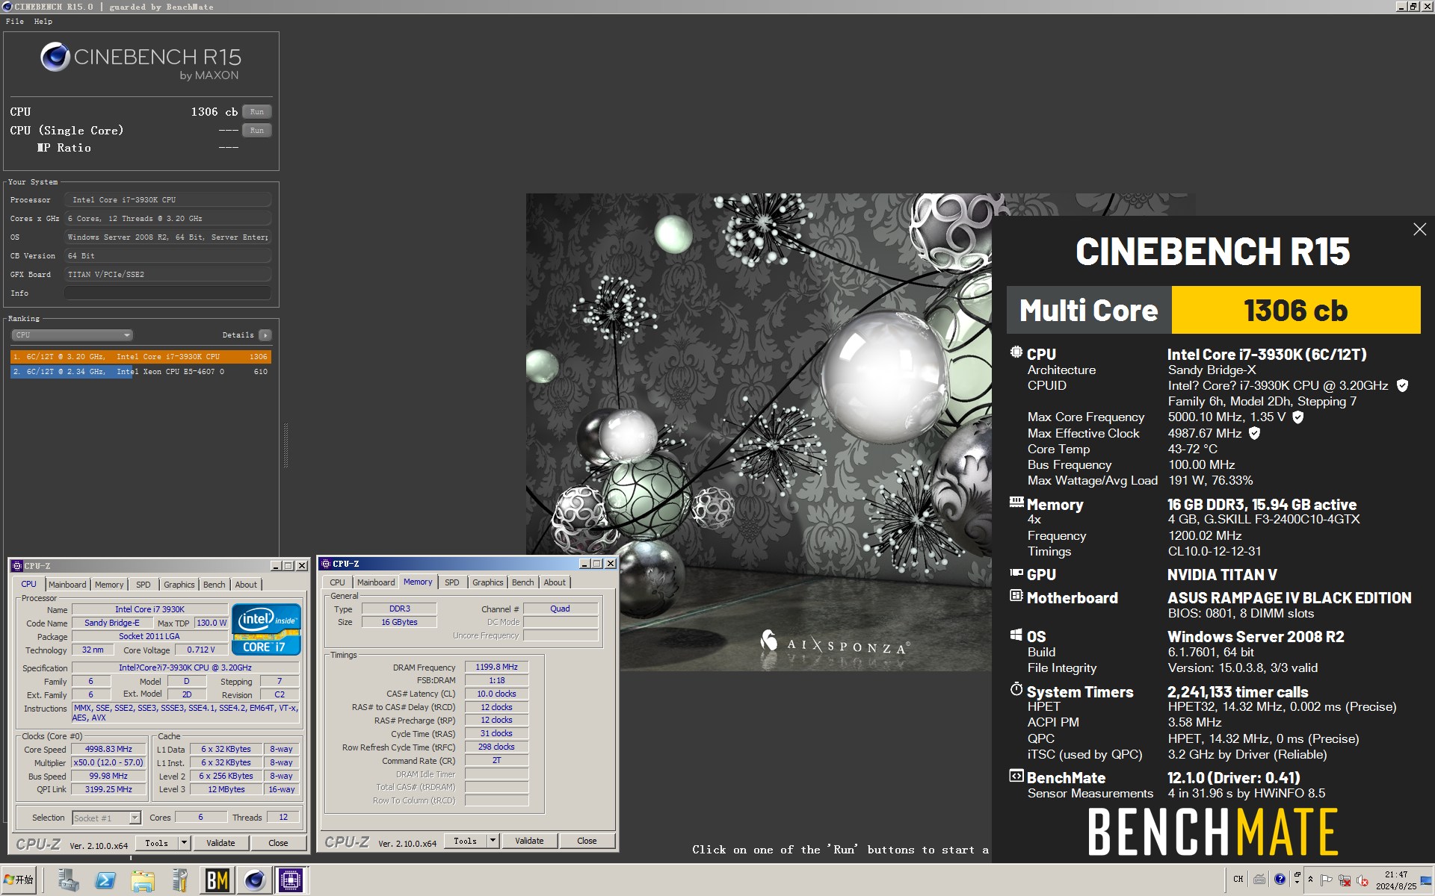Screen dimensions: 1435x896
Task: Open Windows Explorer from the taskbar
Action: pyautogui.click(x=142, y=880)
